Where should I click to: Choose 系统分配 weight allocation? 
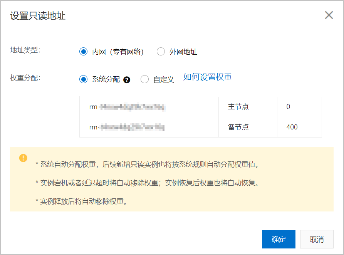click(83, 79)
